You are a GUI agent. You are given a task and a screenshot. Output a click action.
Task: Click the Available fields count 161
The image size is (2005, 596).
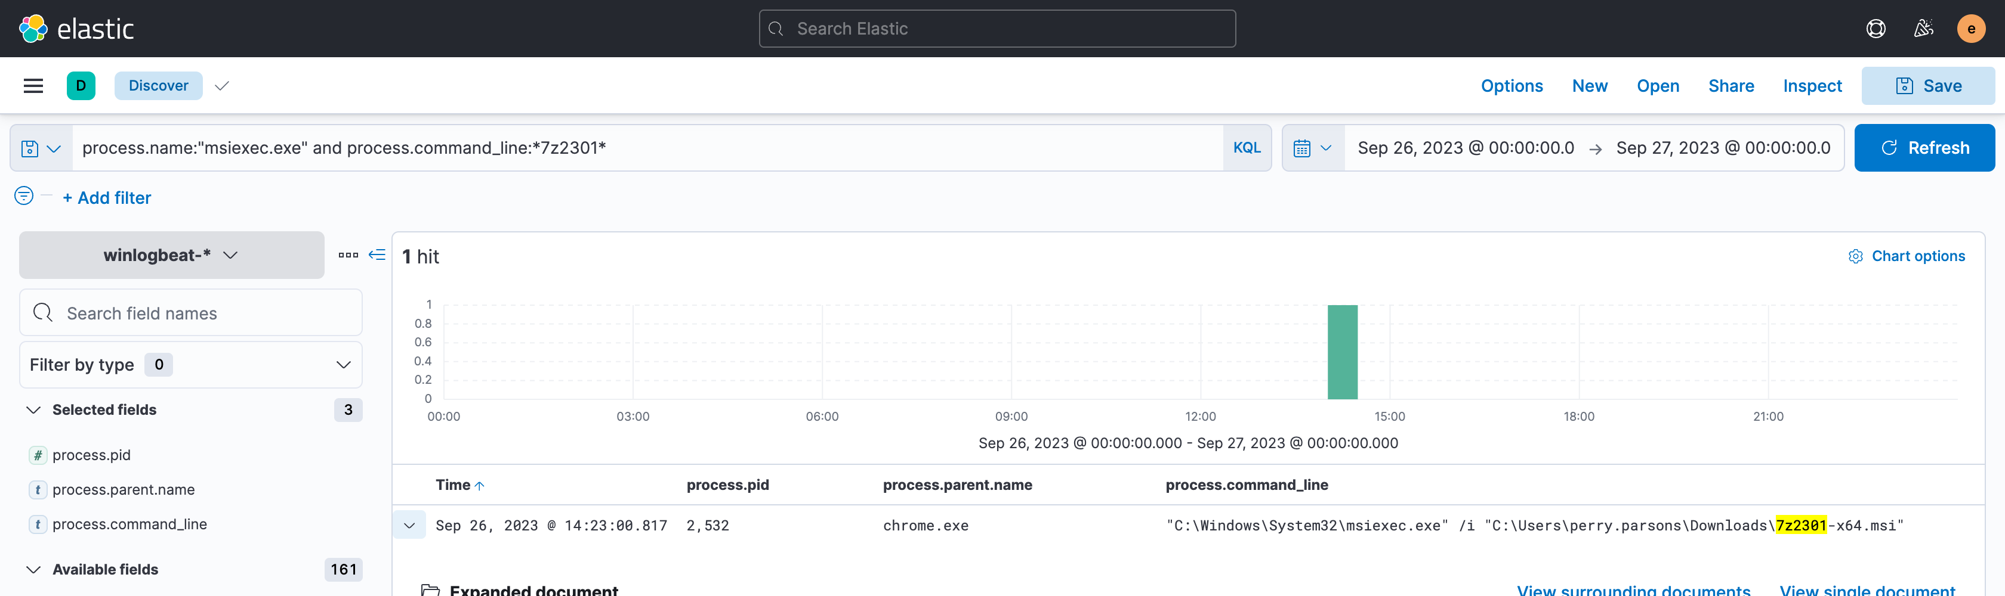point(343,570)
